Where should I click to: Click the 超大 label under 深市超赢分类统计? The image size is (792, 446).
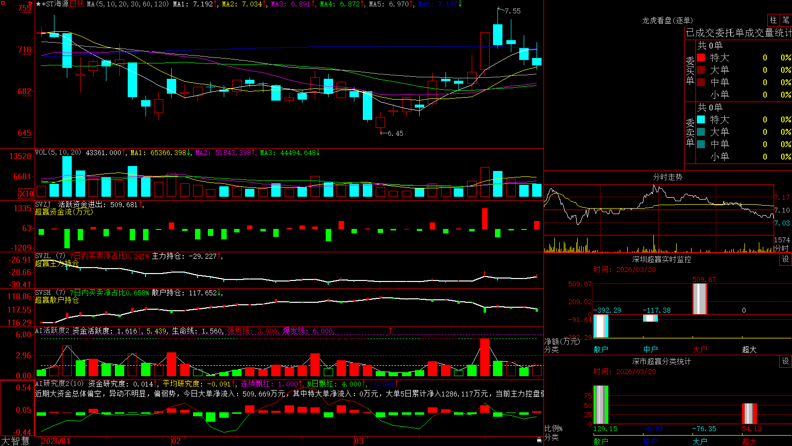[x=749, y=441]
